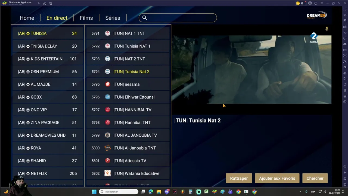This screenshot has height=196, width=348.
Task: Play channel |TUN| AL JANOUBIA TV
Action: [x=128, y=135]
